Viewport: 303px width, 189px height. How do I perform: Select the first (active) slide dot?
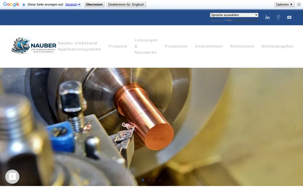(x=143, y=180)
